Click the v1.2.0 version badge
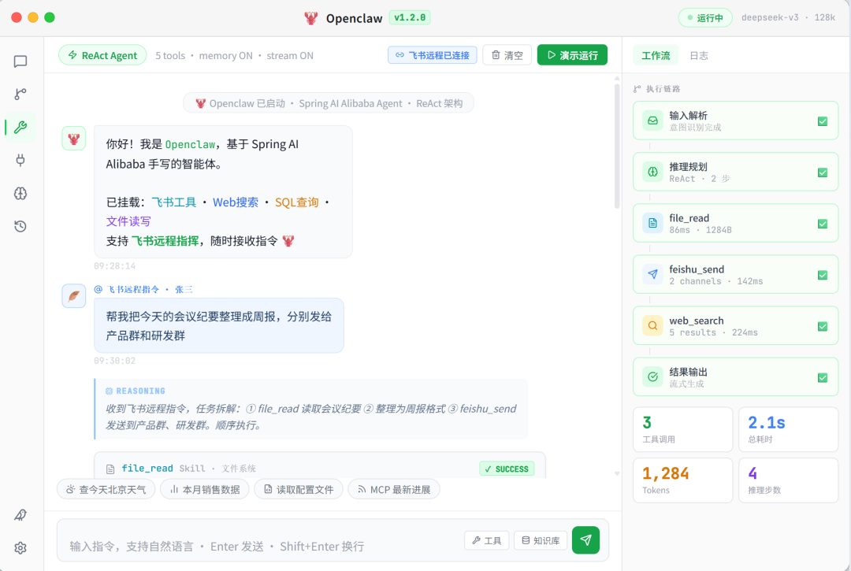This screenshot has width=851, height=571. [x=410, y=18]
